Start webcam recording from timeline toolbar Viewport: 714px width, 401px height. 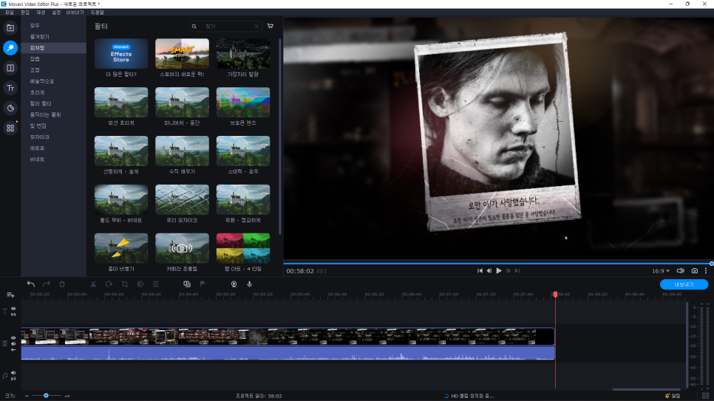pyautogui.click(x=234, y=284)
